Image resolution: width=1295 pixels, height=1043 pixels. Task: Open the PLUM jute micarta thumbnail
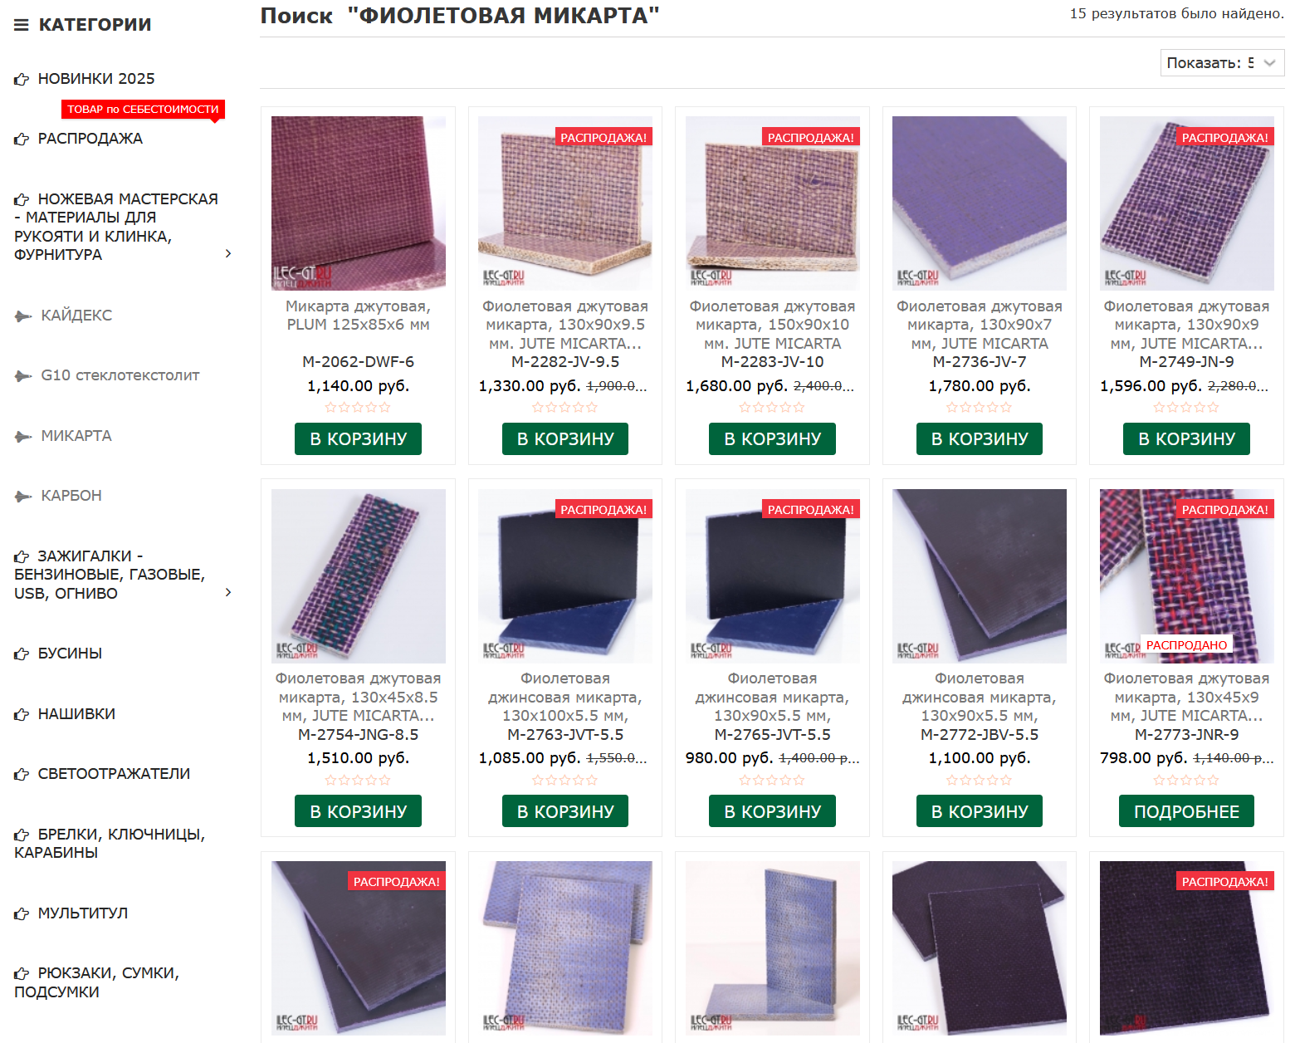(358, 203)
